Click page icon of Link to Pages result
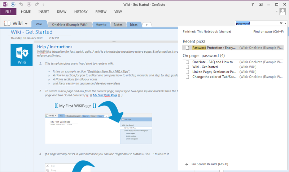The height and width of the screenshot is (172, 289). [187, 72]
